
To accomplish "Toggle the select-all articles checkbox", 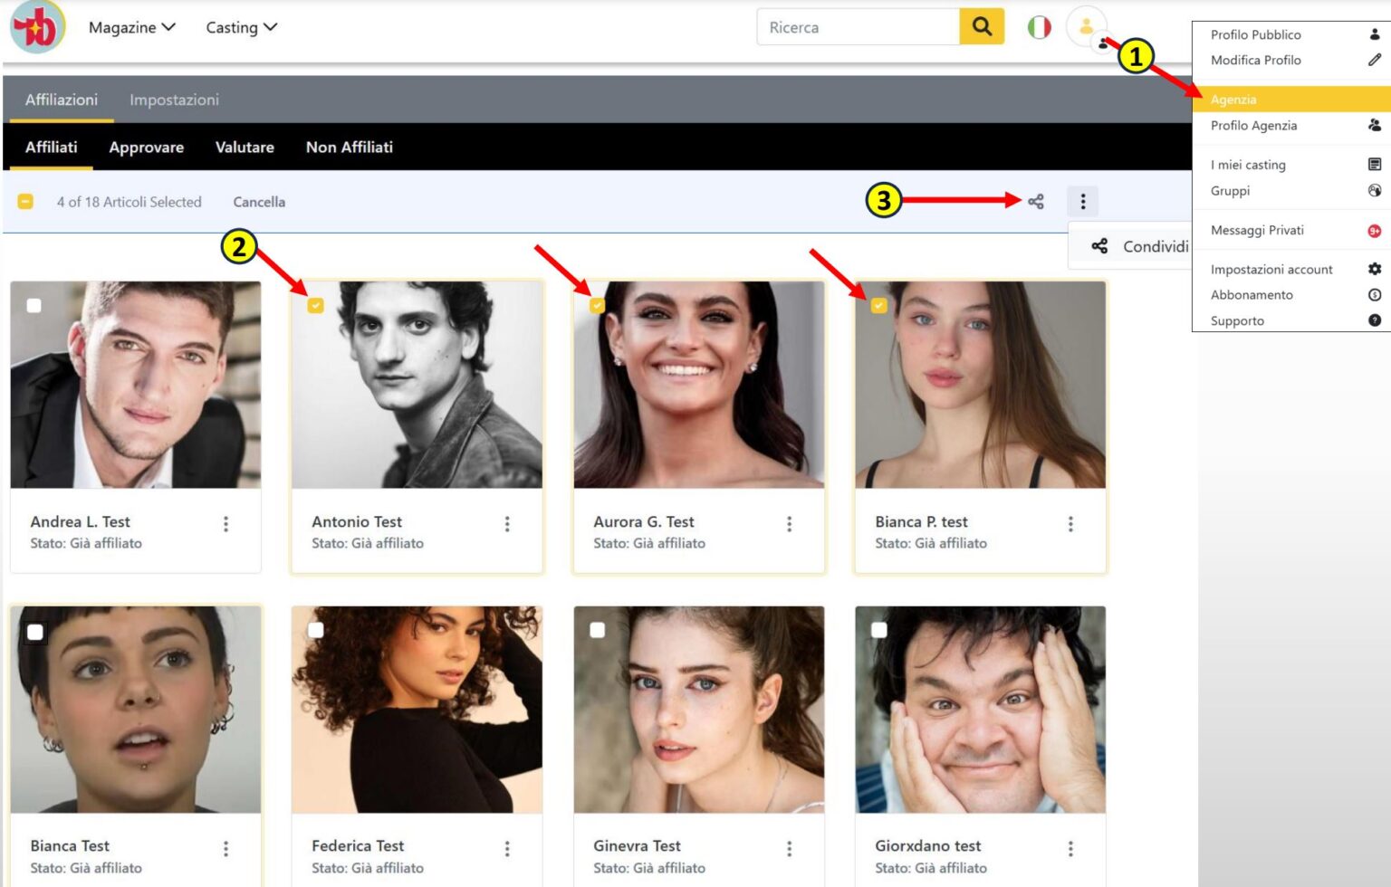I will (25, 202).
